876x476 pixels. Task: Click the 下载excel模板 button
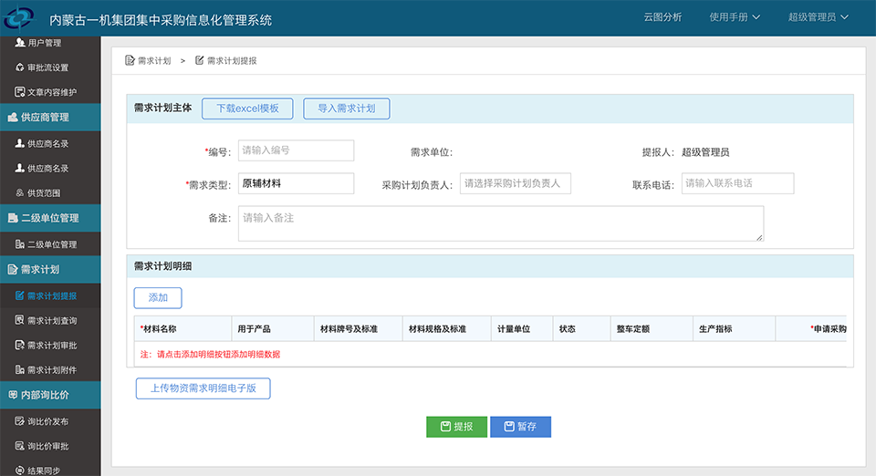coord(247,109)
